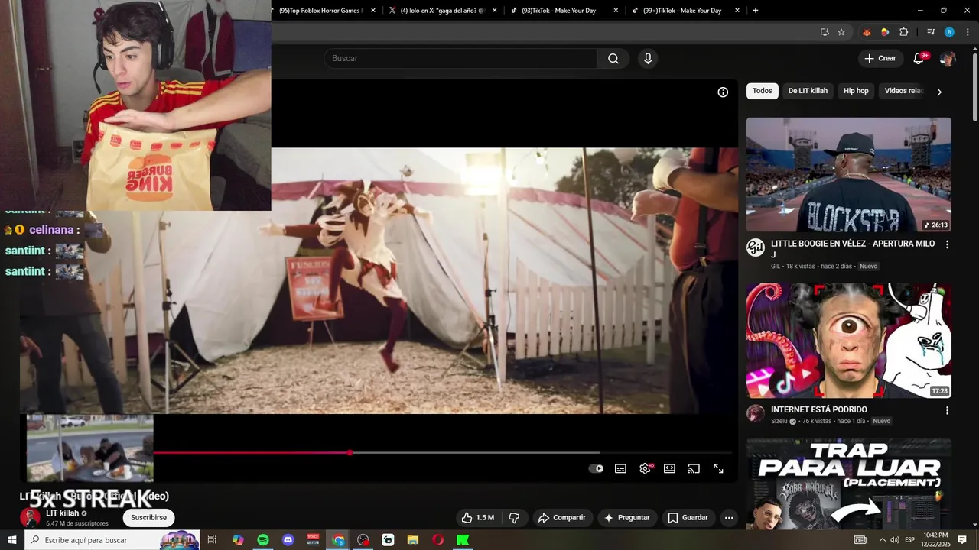Open the ESP keyboard language indicator

point(909,540)
